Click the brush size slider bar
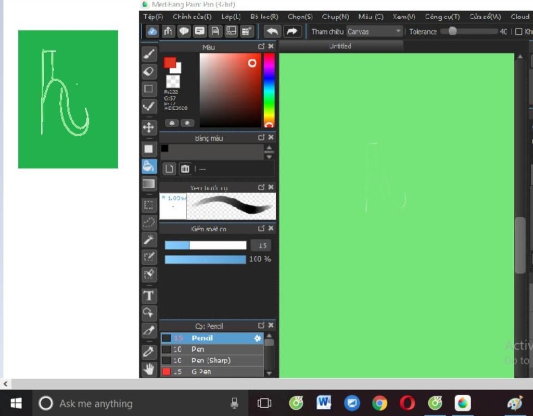Screen dimensions: 533x416 [206, 245]
